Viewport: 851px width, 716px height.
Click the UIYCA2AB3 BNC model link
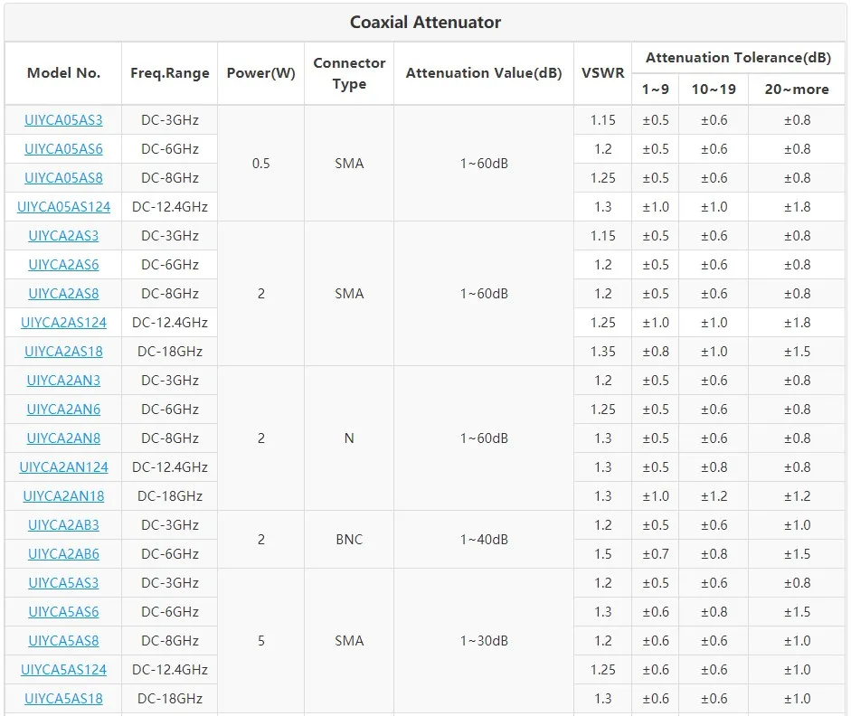coord(63,525)
